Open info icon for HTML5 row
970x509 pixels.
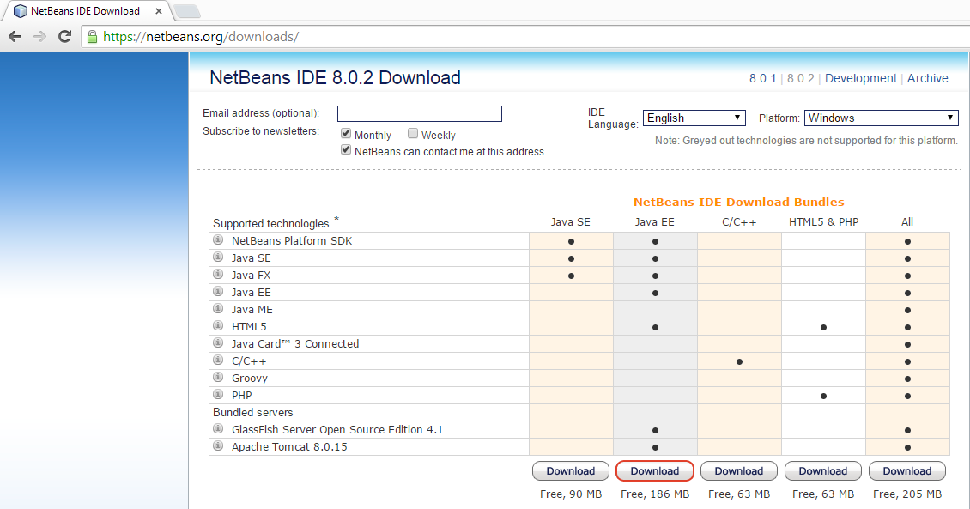click(x=218, y=325)
